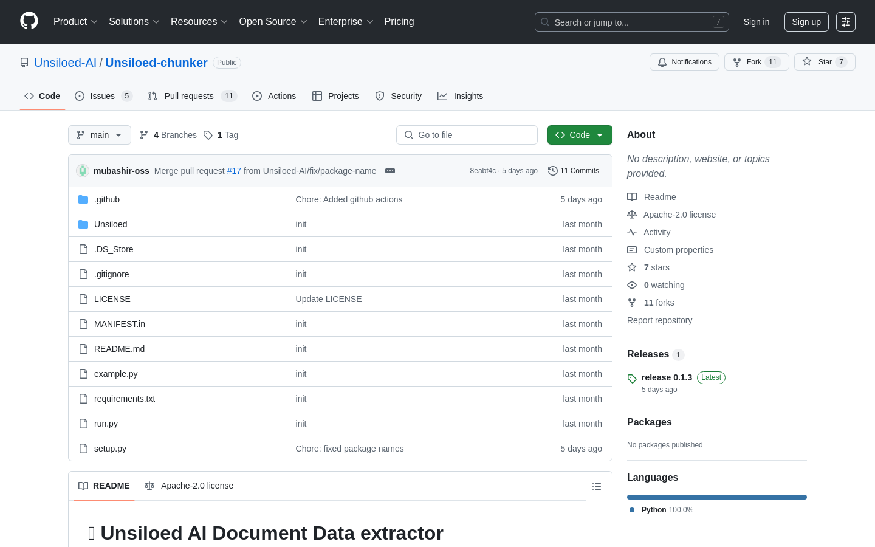Click the Go to file search box
This screenshot has height=547, width=875.
click(467, 135)
